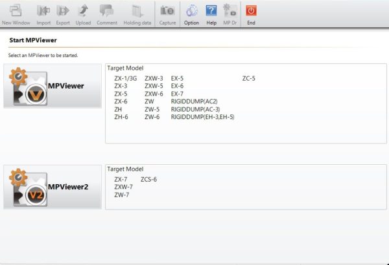Click the Start MPViewer heading
The height and width of the screenshot is (265, 389).
click(x=33, y=40)
